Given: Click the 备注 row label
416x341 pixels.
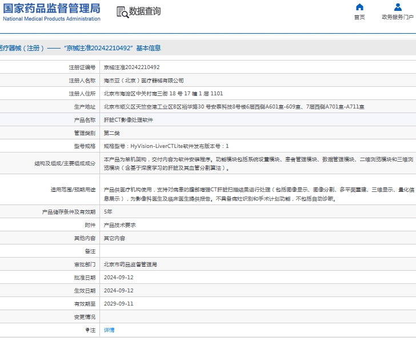Looking at the screenshot, I should coord(90,251).
